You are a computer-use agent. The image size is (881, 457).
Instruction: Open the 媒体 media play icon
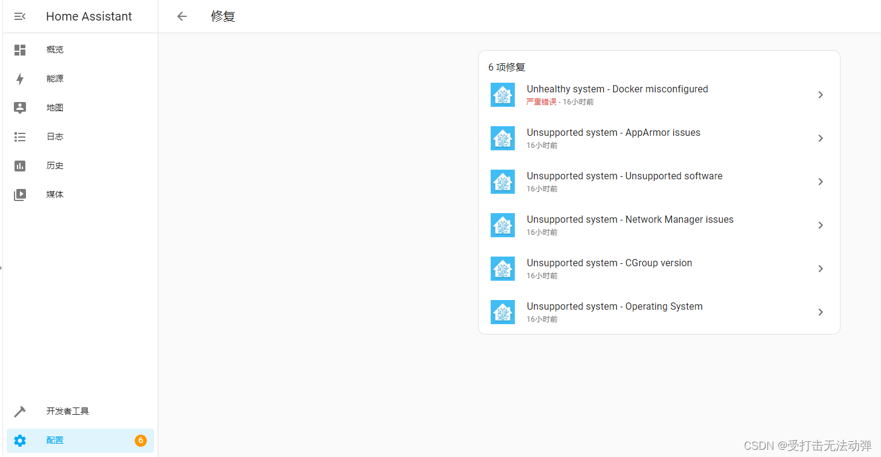coord(20,195)
